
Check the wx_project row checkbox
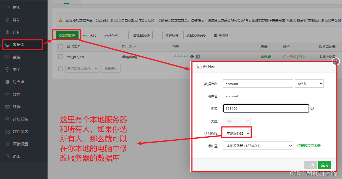point(61,57)
